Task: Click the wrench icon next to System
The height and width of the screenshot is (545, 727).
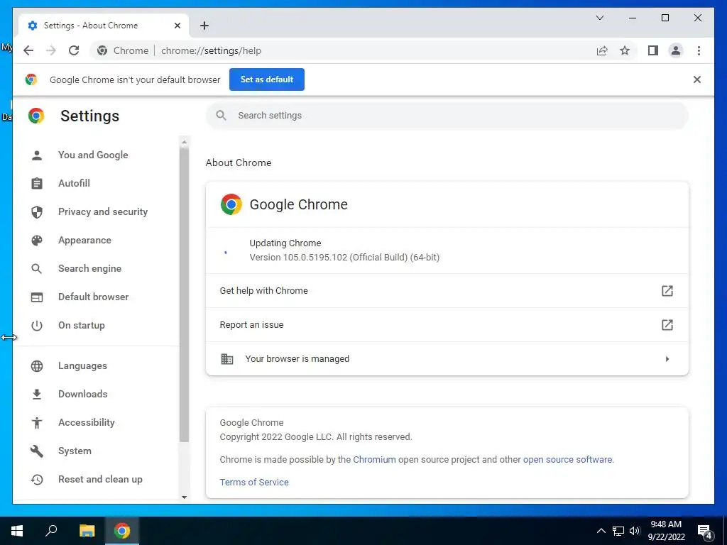Action: coord(37,451)
